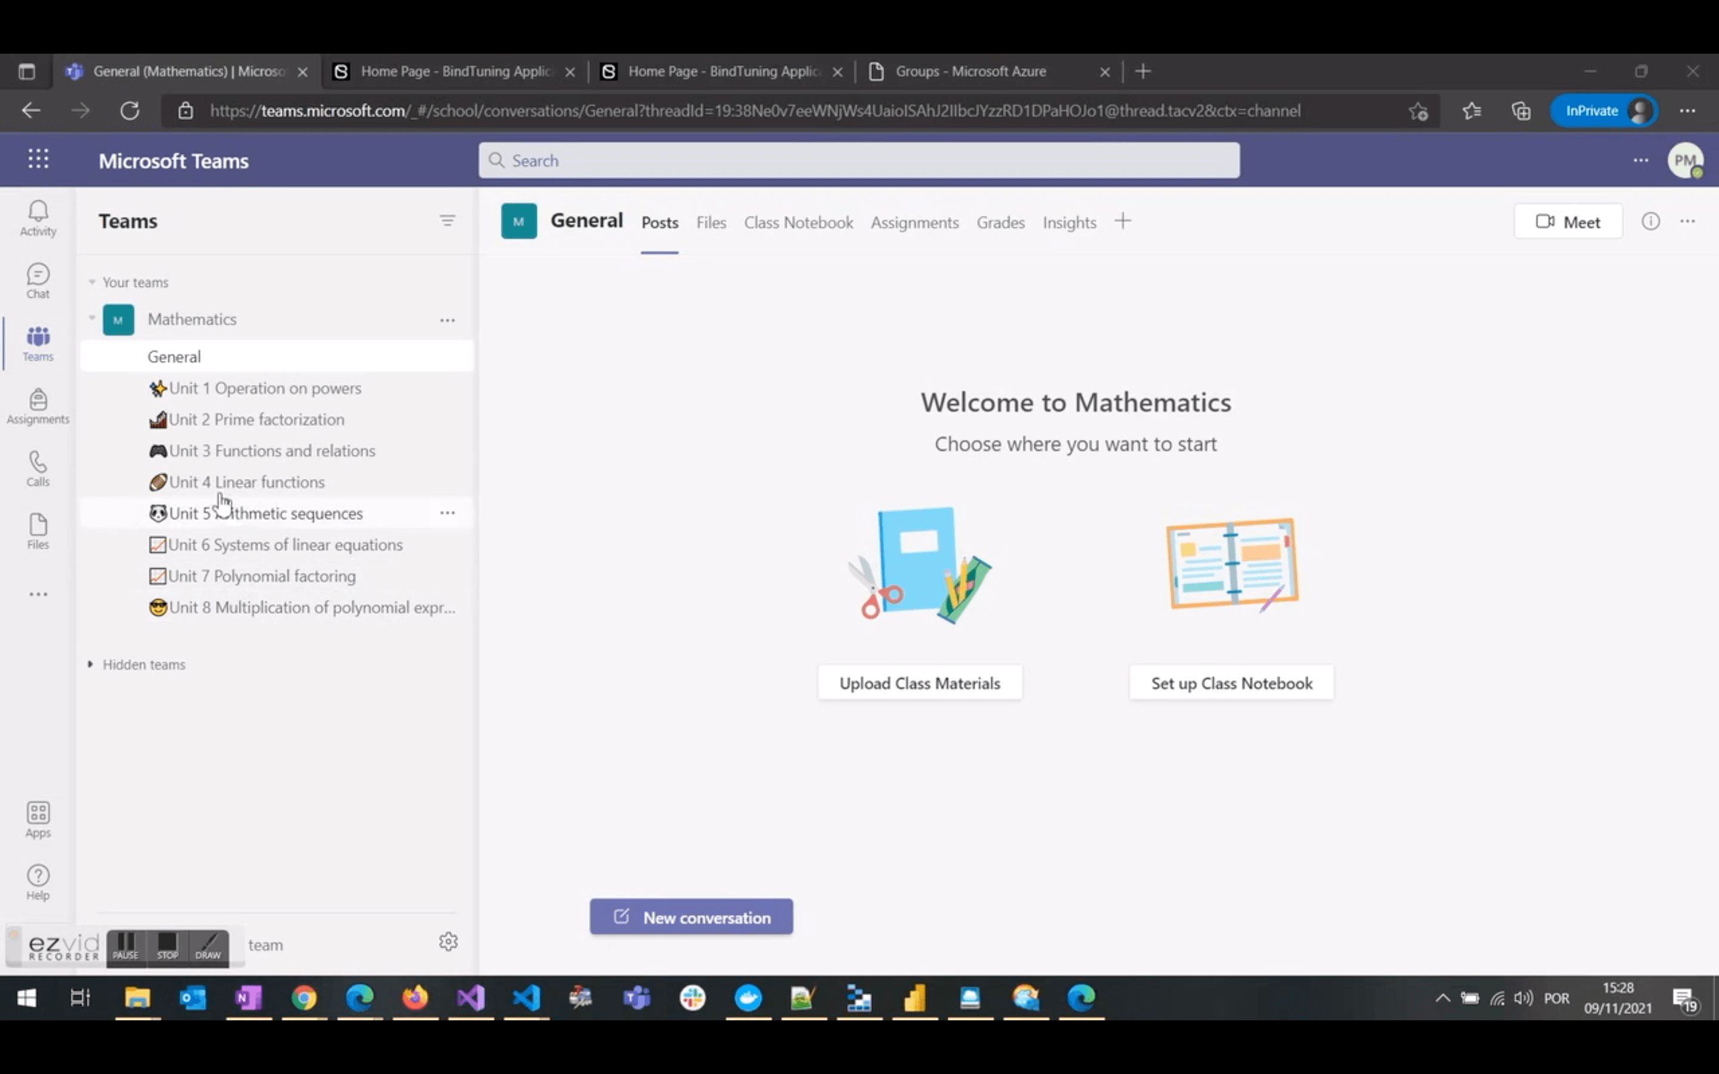Screen dimensions: 1719x1074
Task: Switch to the Posts tab
Action: (659, 223)
